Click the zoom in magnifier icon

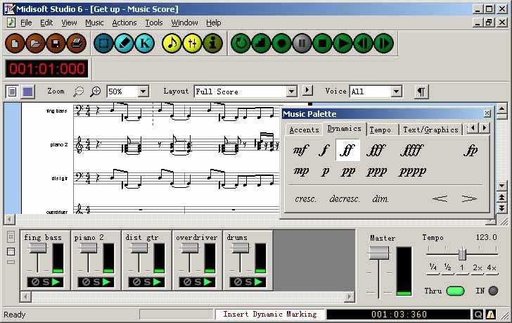pyautogui.click(x=96, y=91)
